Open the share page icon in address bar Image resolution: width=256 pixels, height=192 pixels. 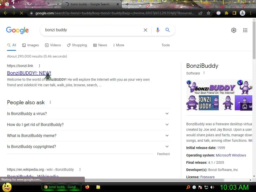point(200,13)
